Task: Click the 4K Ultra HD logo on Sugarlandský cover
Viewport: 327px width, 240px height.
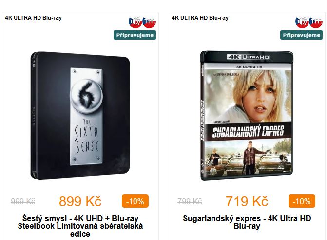Action: click(x=249, y=57)
